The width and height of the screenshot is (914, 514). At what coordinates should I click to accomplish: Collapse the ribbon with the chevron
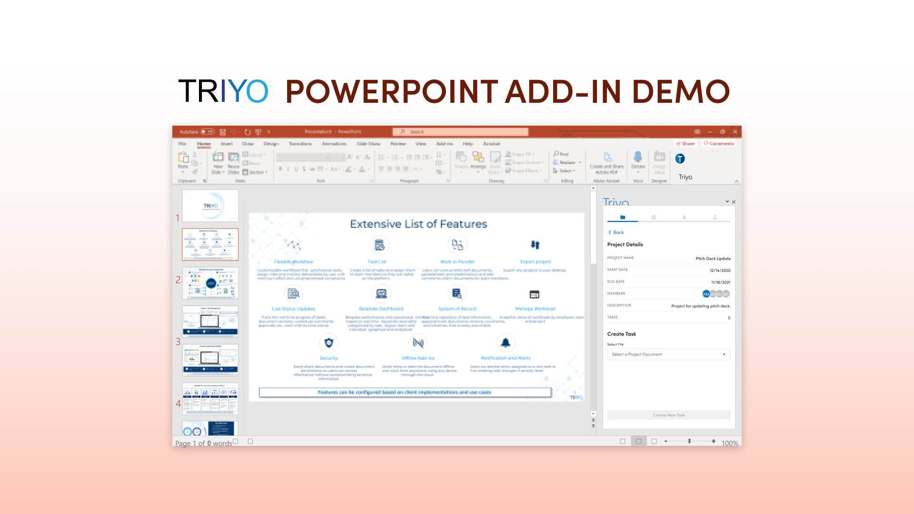coord(736,181)
